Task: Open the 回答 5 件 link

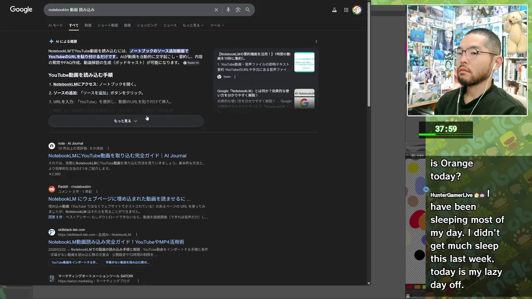Action: [55, 217]
